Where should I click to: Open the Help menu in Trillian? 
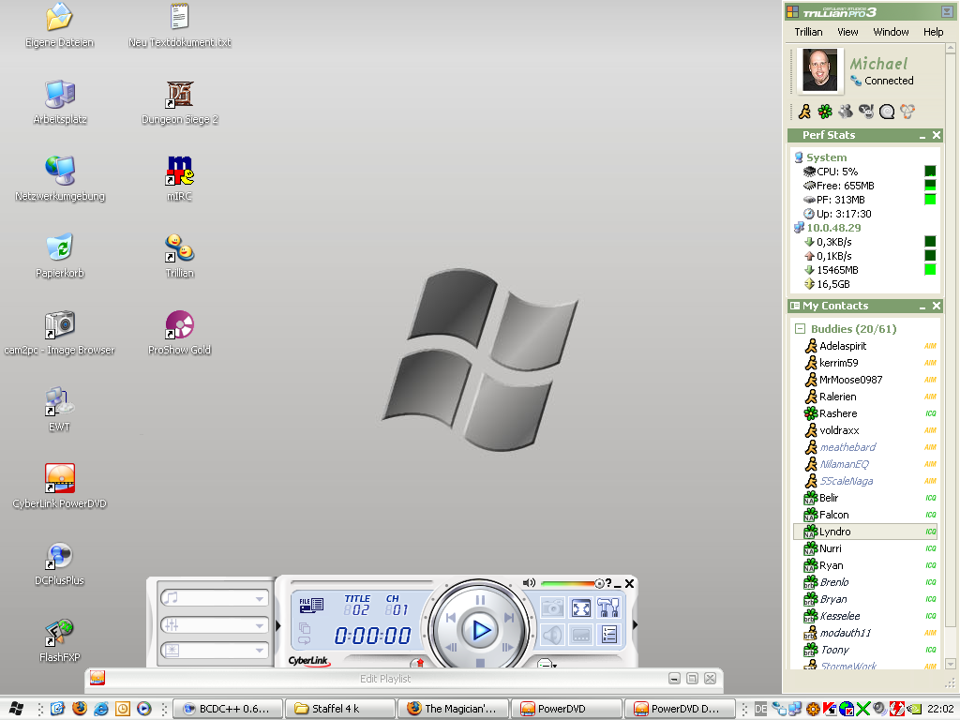tap(933, 32)
